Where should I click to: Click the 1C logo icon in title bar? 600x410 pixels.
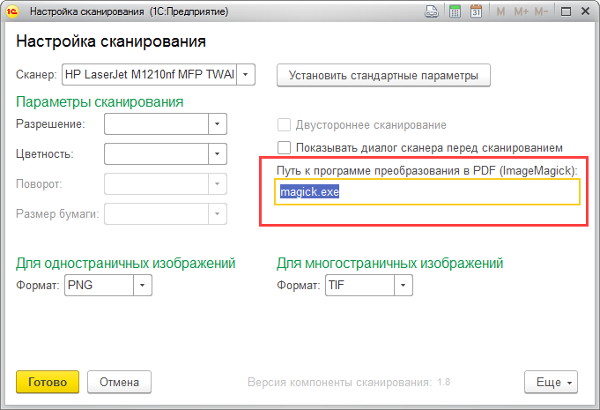(12, 11)
